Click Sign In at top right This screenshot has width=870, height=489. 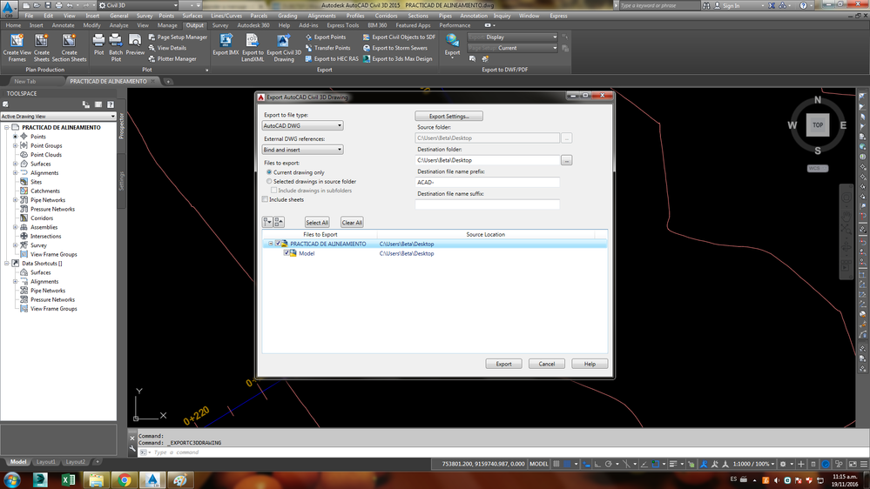pos(731,5)
